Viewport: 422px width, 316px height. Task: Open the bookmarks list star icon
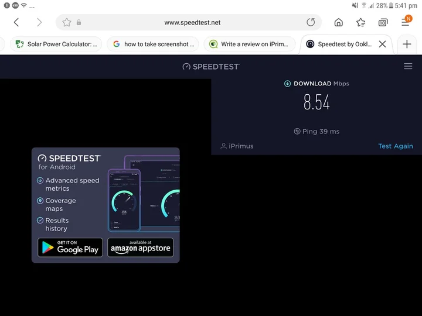click(361, 22)
